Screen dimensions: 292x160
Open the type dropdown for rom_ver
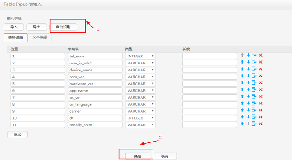tap(140, 77)
